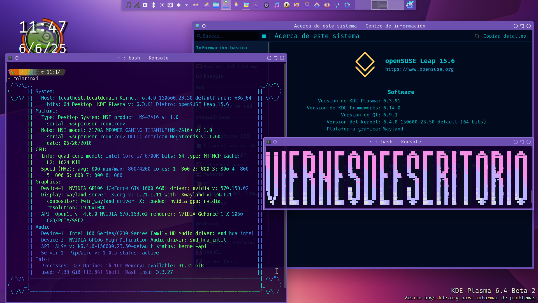538x303 pixels.
Task: Open the blue folder file manager launcher
Action: point(216,5)
